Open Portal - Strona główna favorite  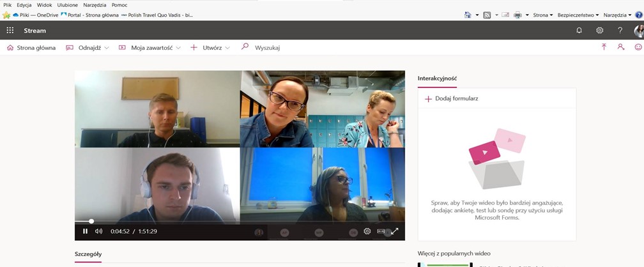(89, 15)
